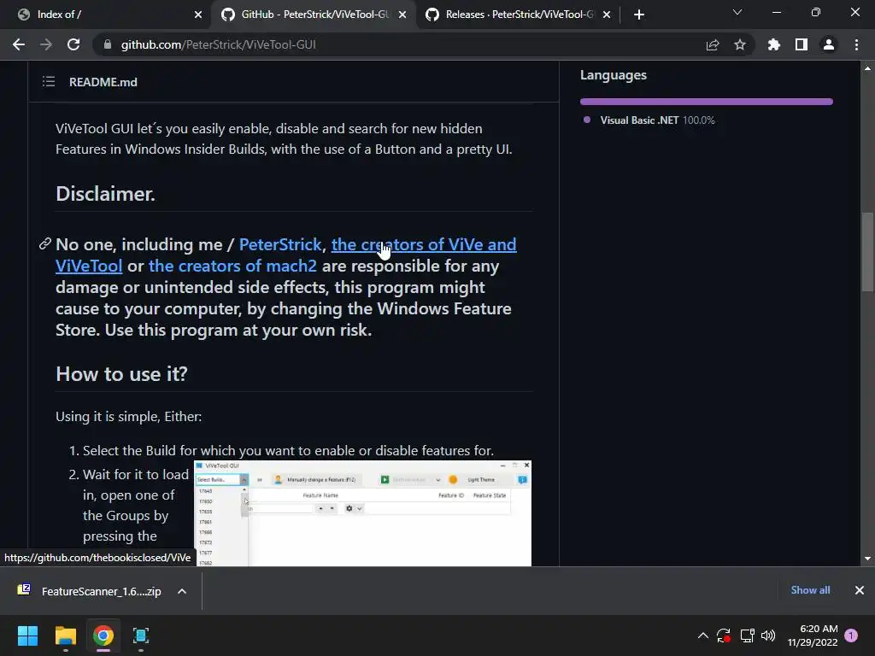Open the site security lock icon
The height and width of the screenshot is (656, 875).
tap(108, 44)
